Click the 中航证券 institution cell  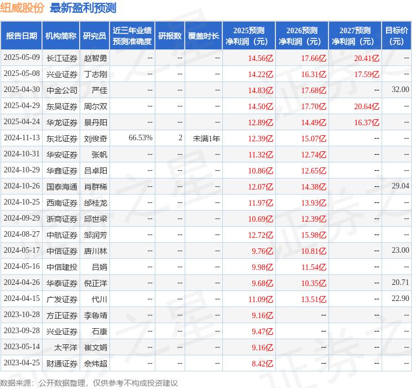(x=62, y=234)
